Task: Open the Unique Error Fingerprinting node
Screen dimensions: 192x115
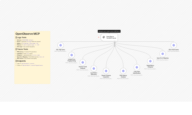Action: pyautogui.click(x=72, y=55)
